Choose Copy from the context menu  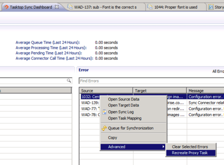tap(112, 138)
